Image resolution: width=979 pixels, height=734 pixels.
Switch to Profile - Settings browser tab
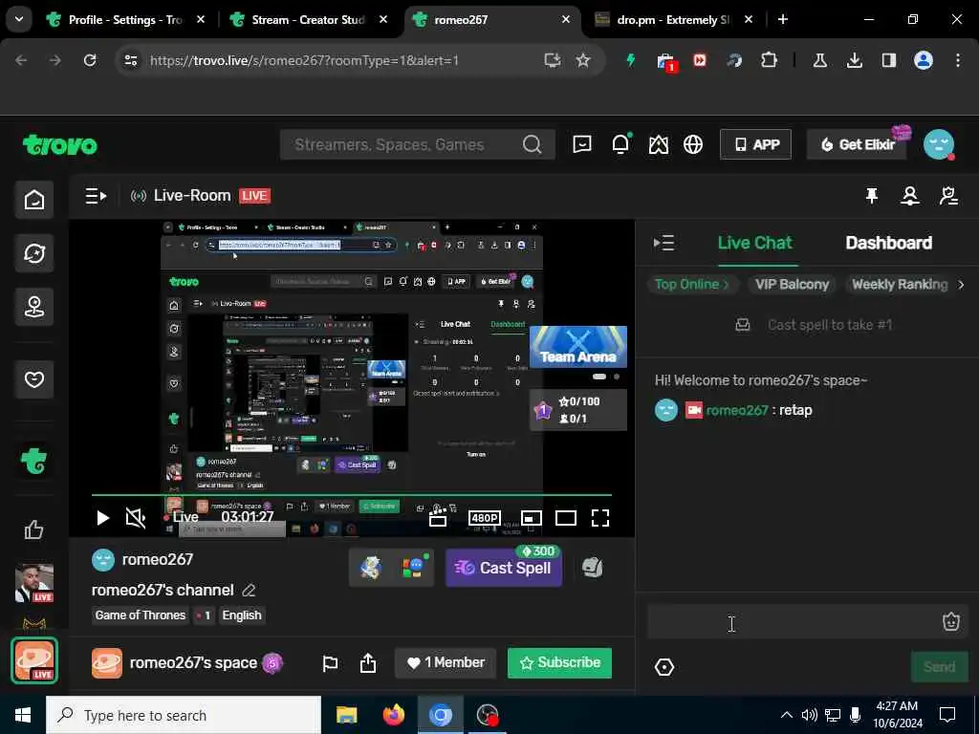pyautogui.click(x=127, y=20)
